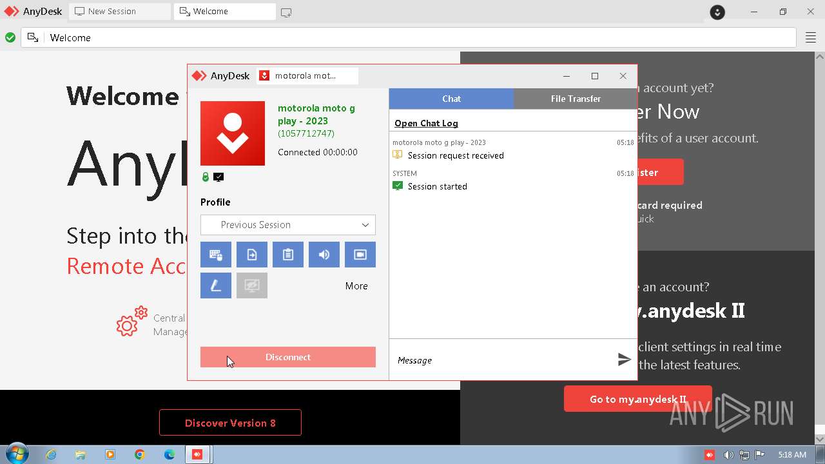
Task: Click the Action Center flag icon
Action: (x=759, y=455)
